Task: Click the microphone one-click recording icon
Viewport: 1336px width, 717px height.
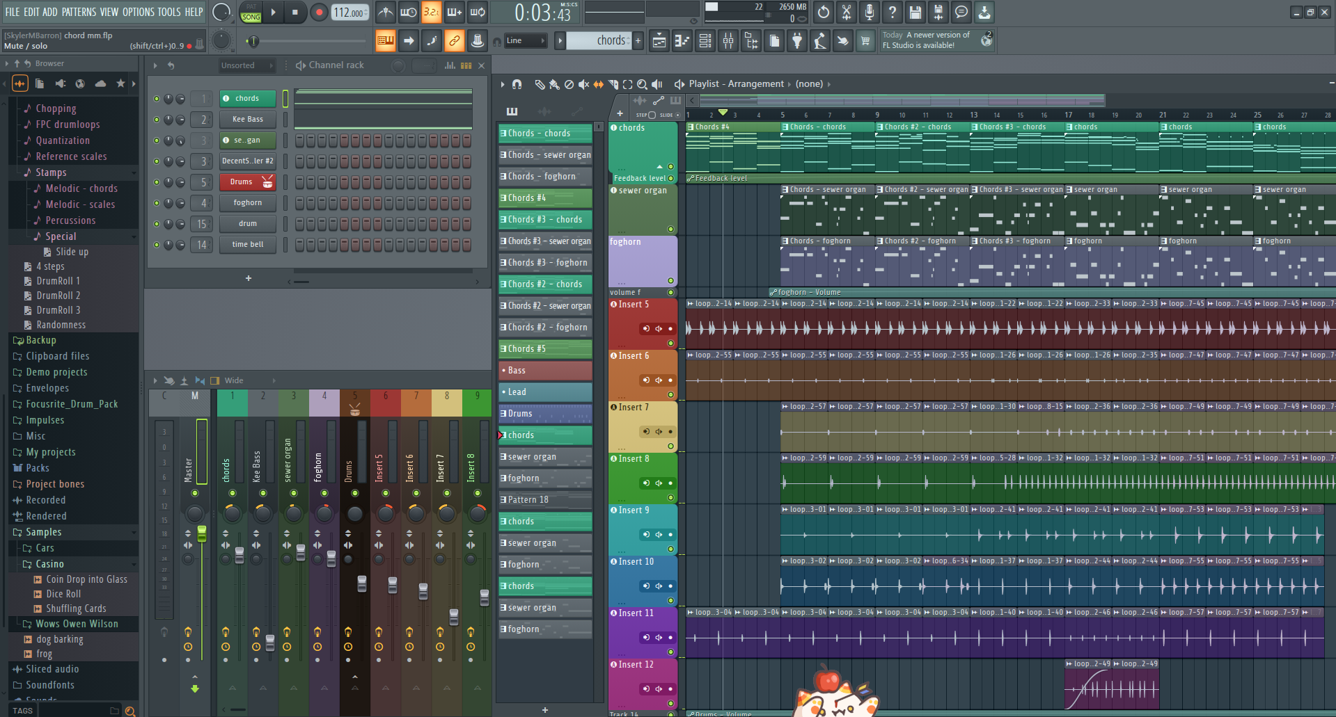Action: pos(869,12)
